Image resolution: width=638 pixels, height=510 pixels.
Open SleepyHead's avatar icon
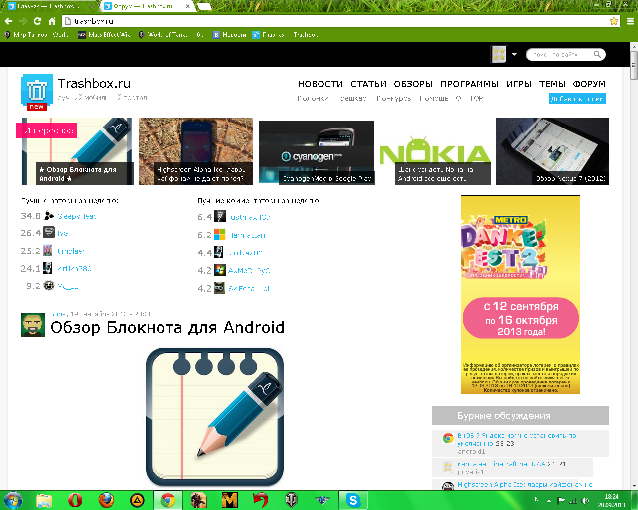coord(49,216)
